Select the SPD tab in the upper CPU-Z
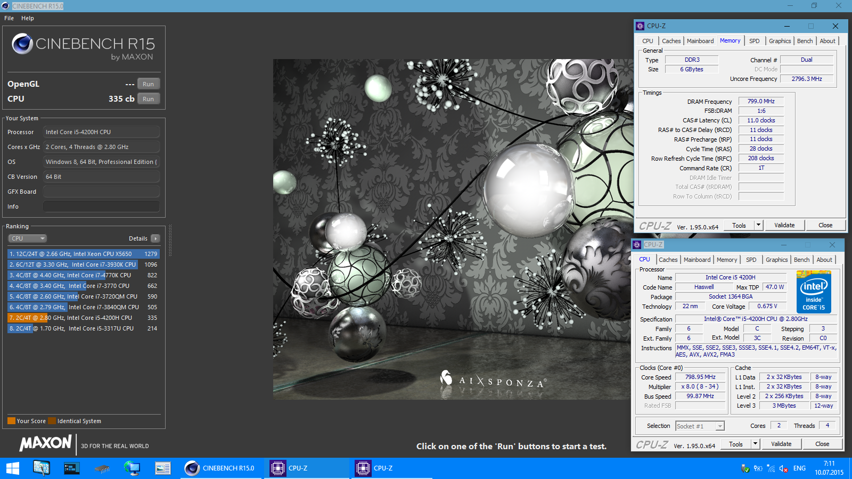The width and height of the screenshot is (852, 479). [755, 41]
